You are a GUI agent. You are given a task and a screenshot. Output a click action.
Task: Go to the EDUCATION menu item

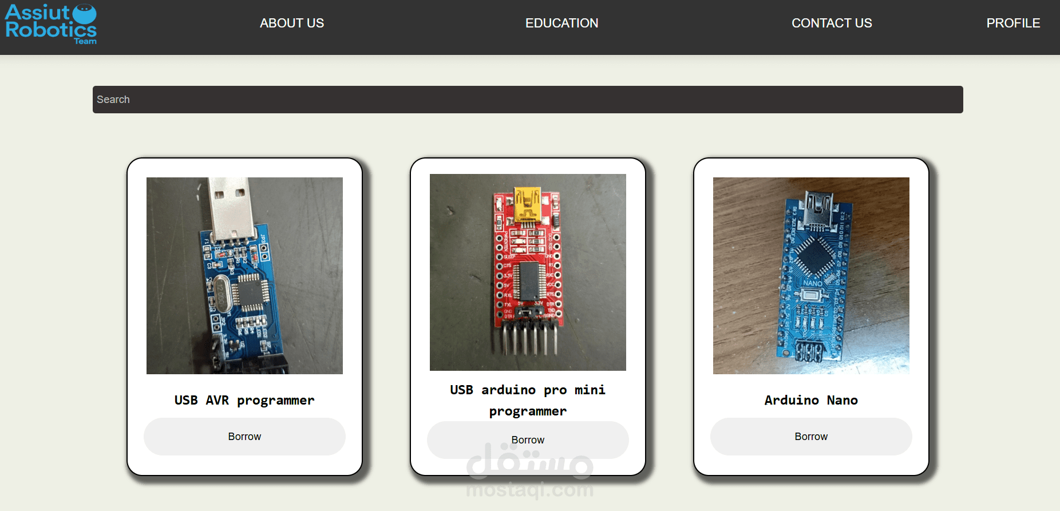[x=561, y=23]
